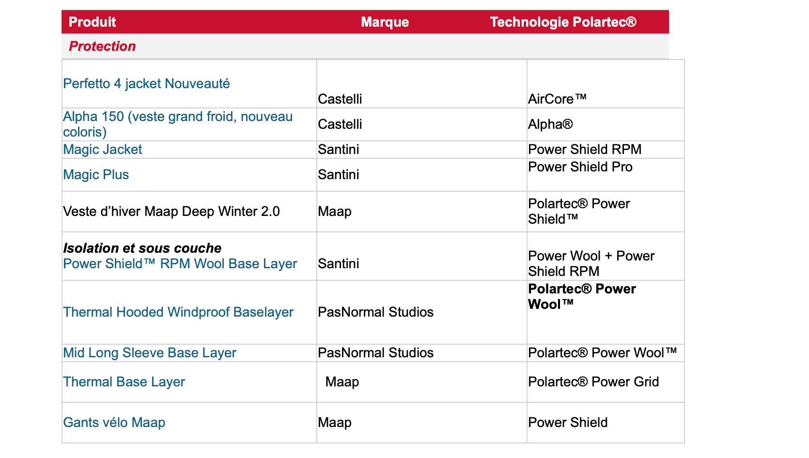Click the Isolation et sous couche heading

[x=142, y=248]
